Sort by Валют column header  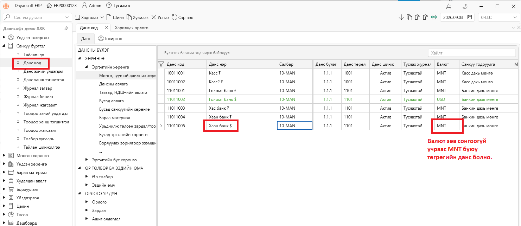pyautogui.click(x=447, y=64)
